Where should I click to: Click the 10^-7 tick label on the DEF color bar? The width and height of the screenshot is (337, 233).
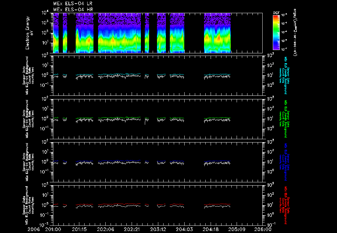[x=284, y=49]
